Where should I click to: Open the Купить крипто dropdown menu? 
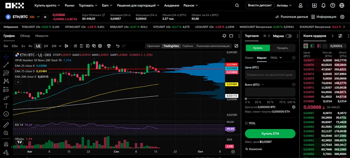tap(47, 6)
